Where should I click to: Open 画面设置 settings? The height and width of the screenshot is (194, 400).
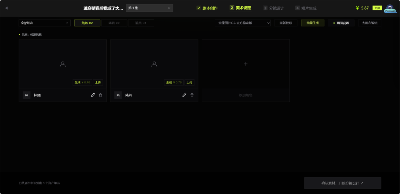[x=341, y=23]
